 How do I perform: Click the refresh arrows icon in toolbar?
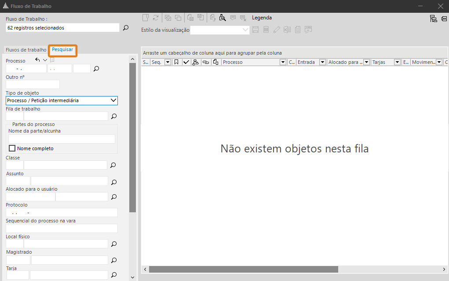tap(156, 18)
